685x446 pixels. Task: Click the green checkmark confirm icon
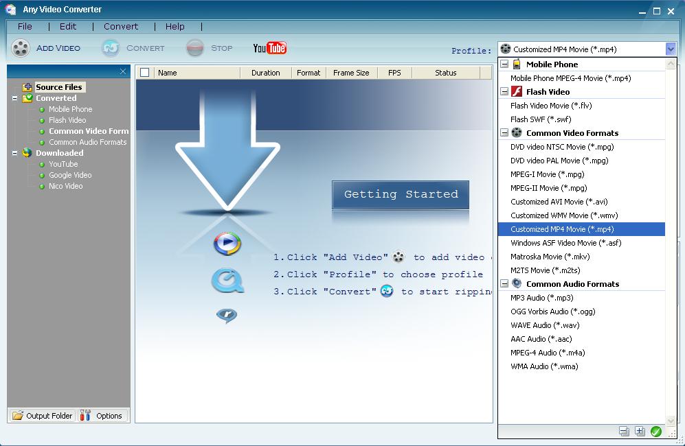(655, 431)
